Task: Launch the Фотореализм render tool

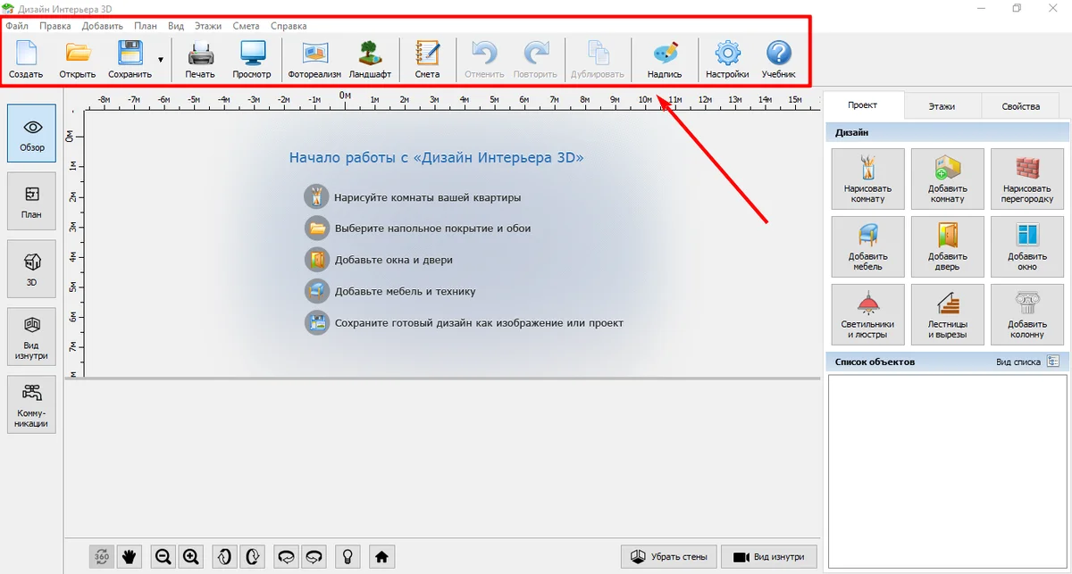Action: 314,60
